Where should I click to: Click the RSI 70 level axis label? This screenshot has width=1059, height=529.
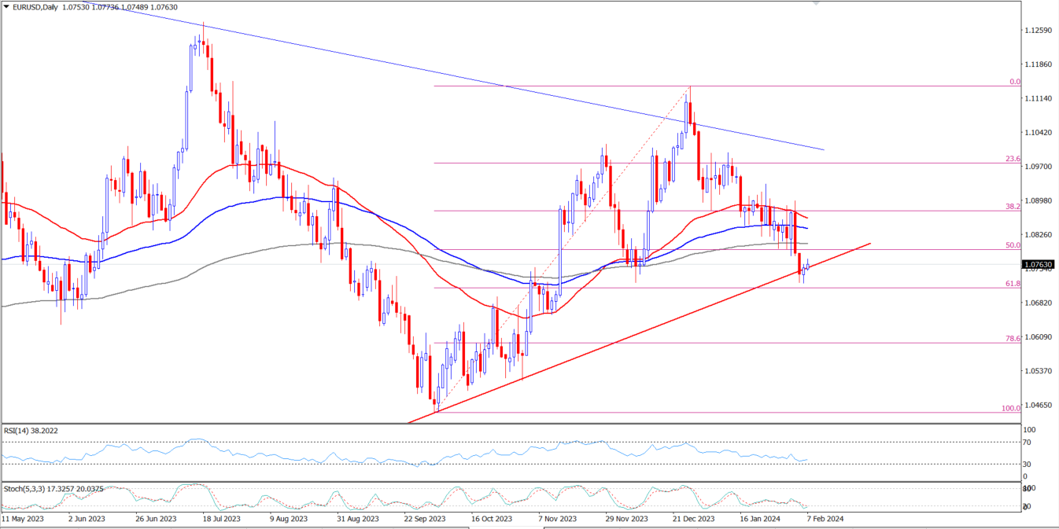pyautogui.click(x=1028, y=443)
